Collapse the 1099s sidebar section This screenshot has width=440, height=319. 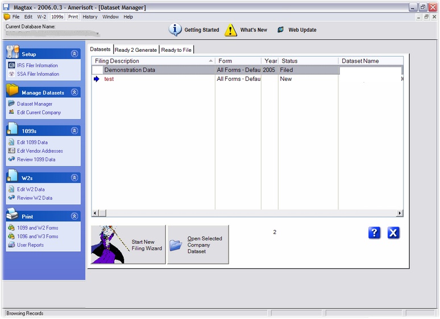pyautogui.click(x=74, y=131)
